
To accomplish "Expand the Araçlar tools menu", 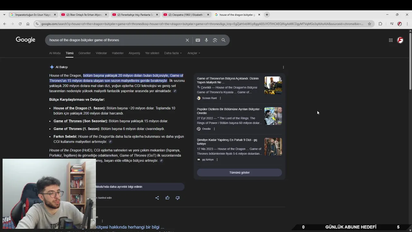I will click(194, 53).
